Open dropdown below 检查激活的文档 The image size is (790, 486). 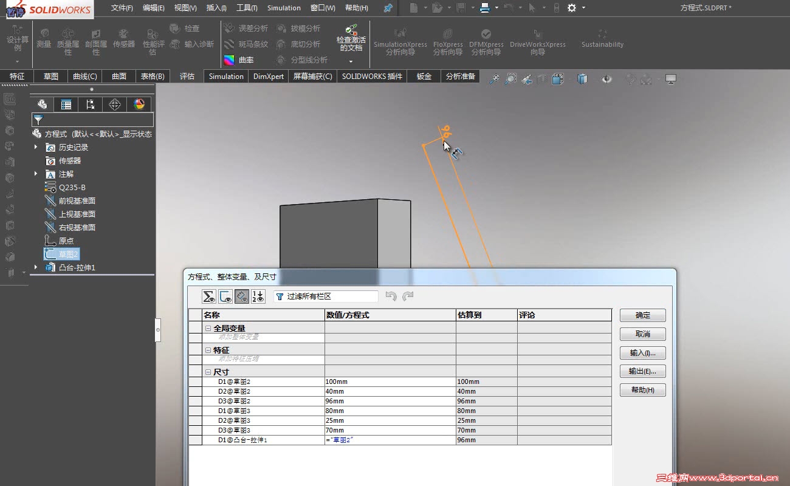[x=351, y=61]
